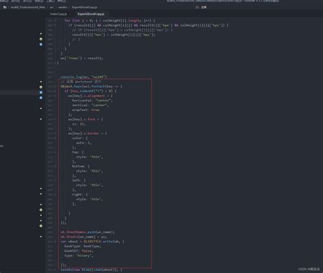Fold the ws[key].s.border object block
This screenshot has width=323, height=273.
coord(55,133)
